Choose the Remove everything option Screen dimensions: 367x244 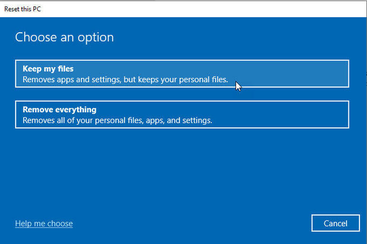pyautogui.click(x=182, y=115)
